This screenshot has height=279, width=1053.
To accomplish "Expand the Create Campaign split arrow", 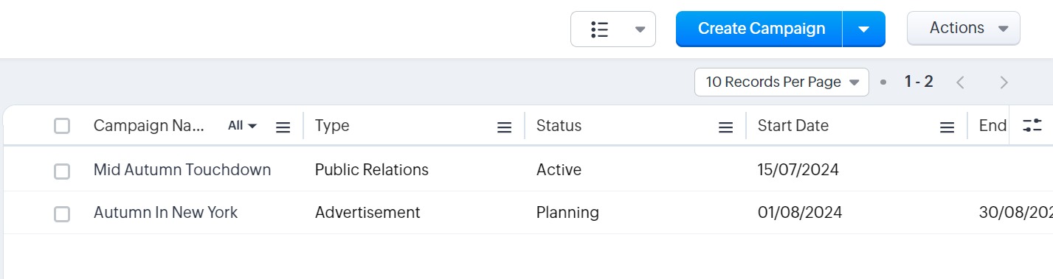I will coord(864,29).
